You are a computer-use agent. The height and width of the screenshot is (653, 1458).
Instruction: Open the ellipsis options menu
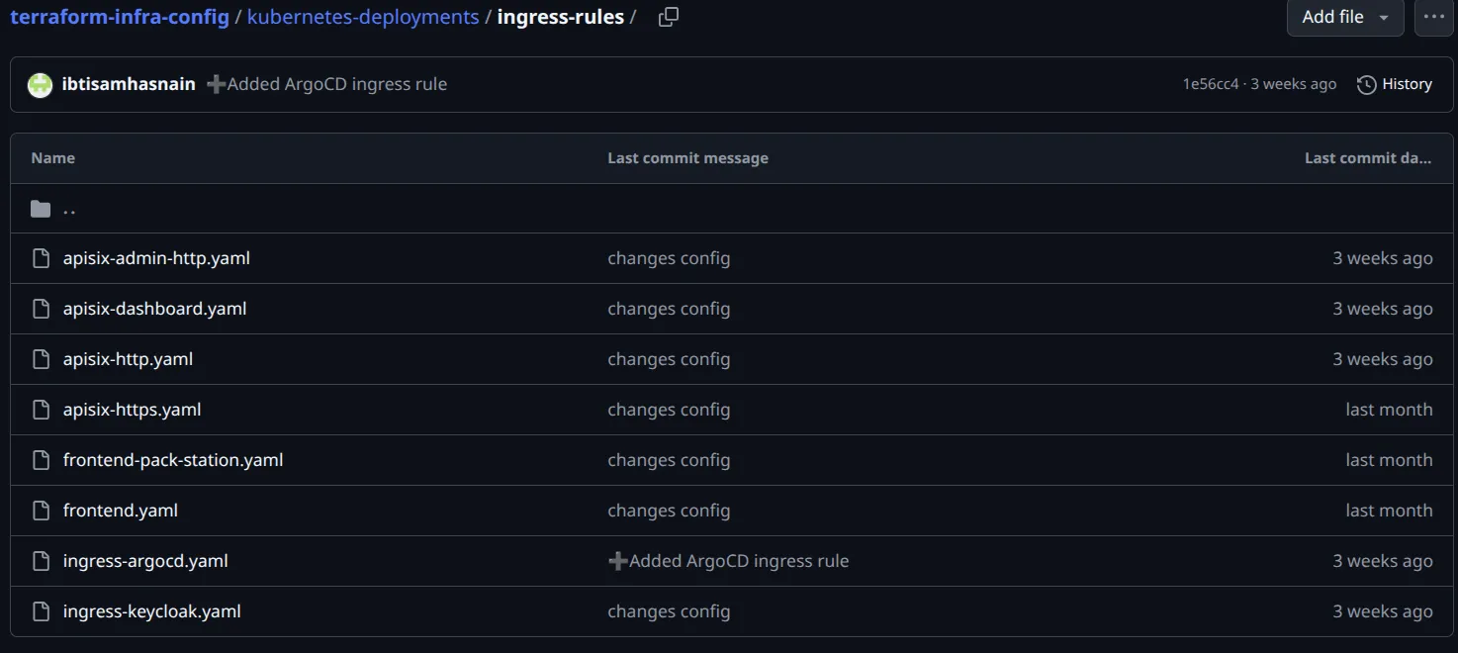[x=1432, y=17]
